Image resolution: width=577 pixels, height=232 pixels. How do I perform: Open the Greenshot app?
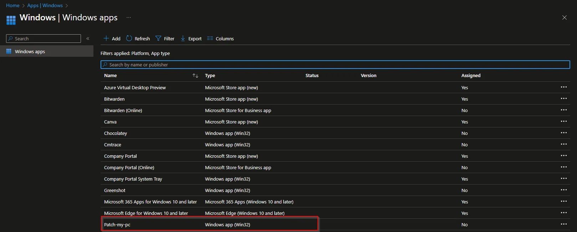pyautogui.click(x=115, y=190)
